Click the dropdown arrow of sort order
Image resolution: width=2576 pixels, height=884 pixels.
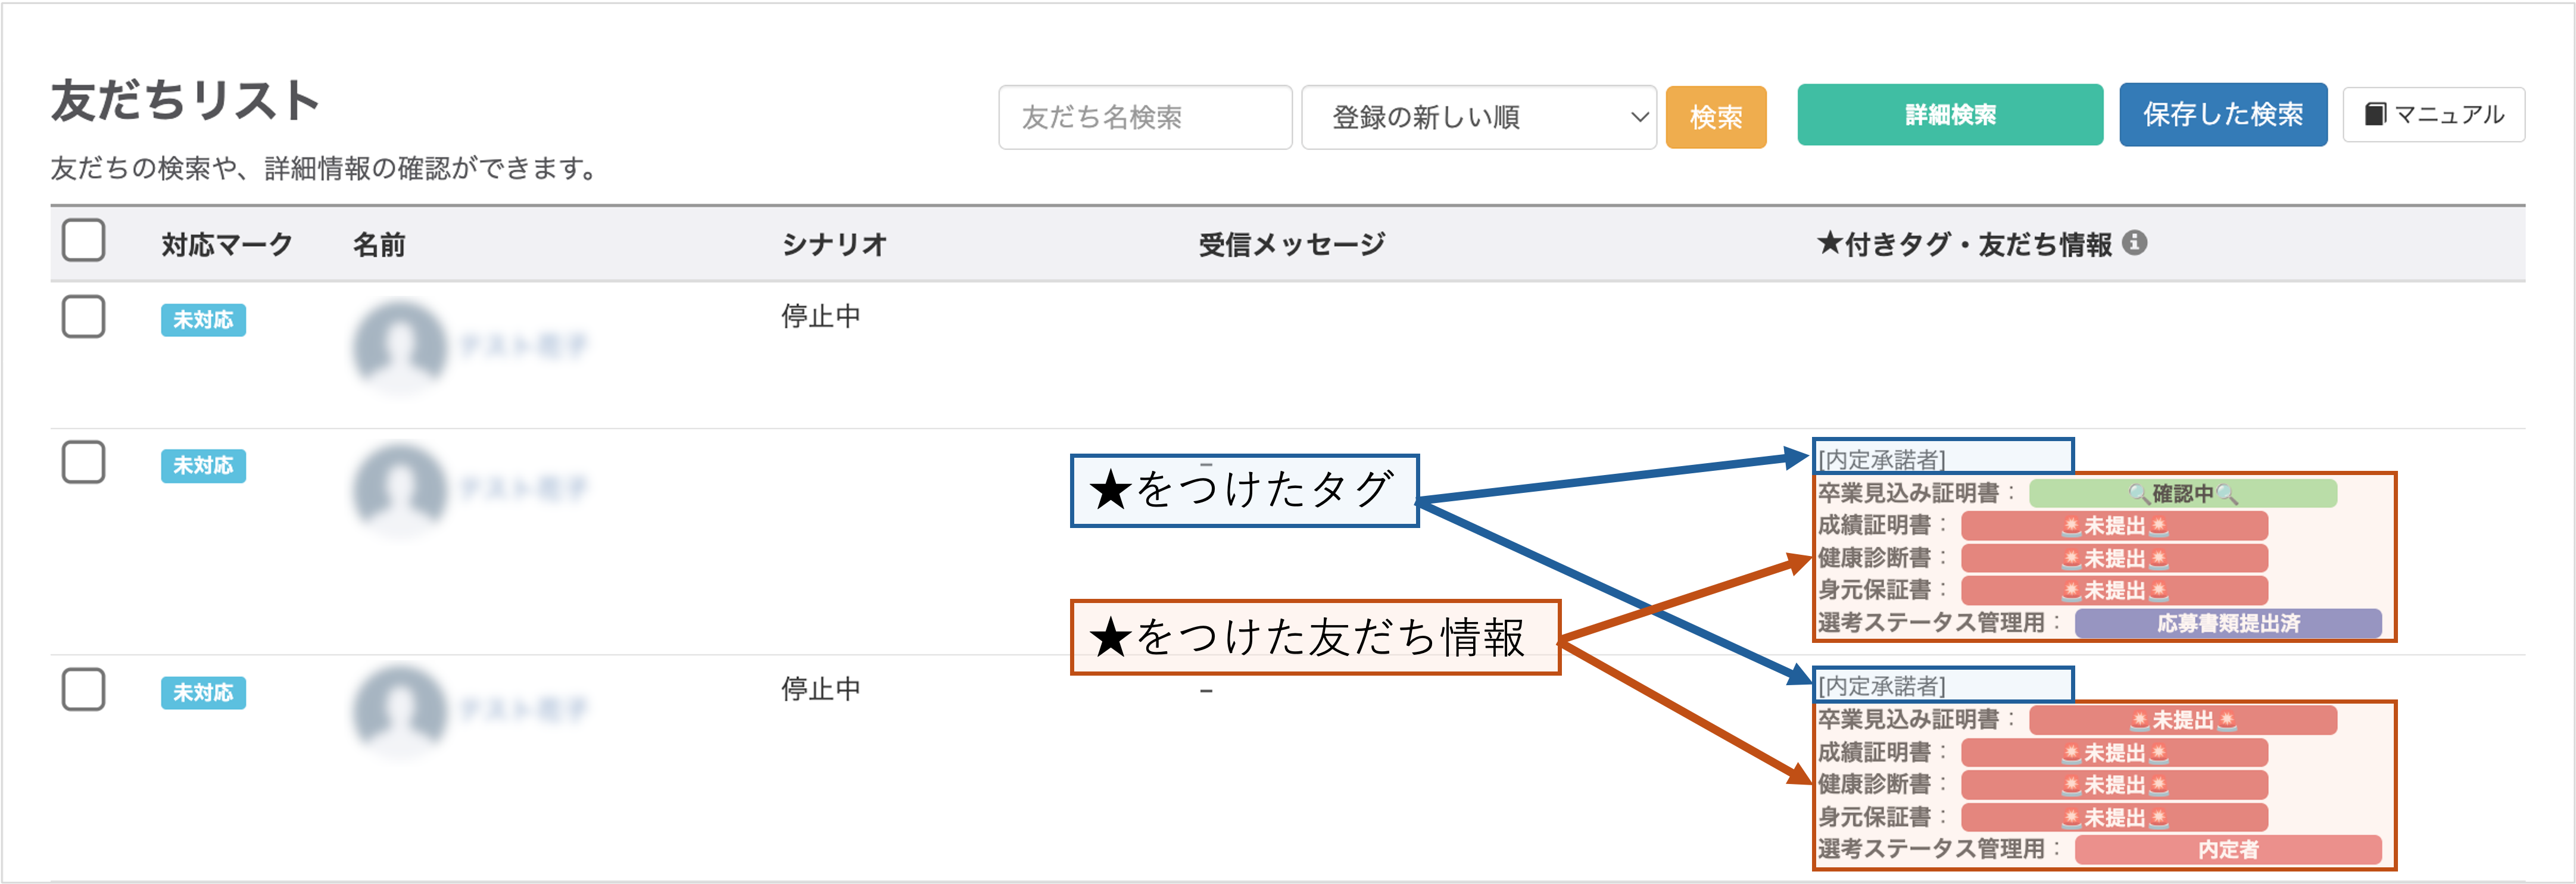(1639, 117)
